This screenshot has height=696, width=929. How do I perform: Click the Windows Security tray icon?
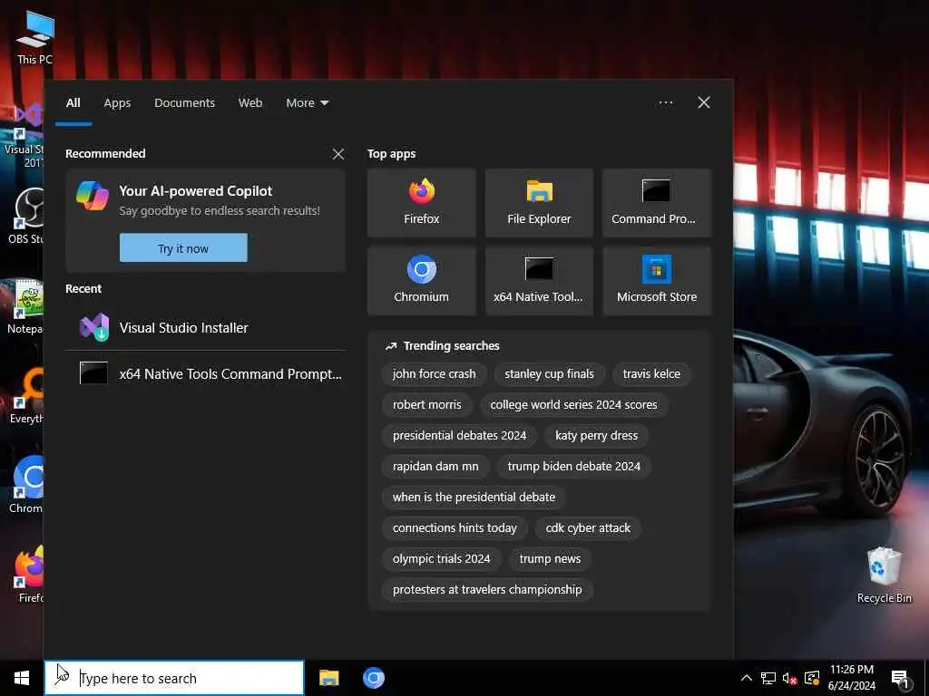[812, 678]
